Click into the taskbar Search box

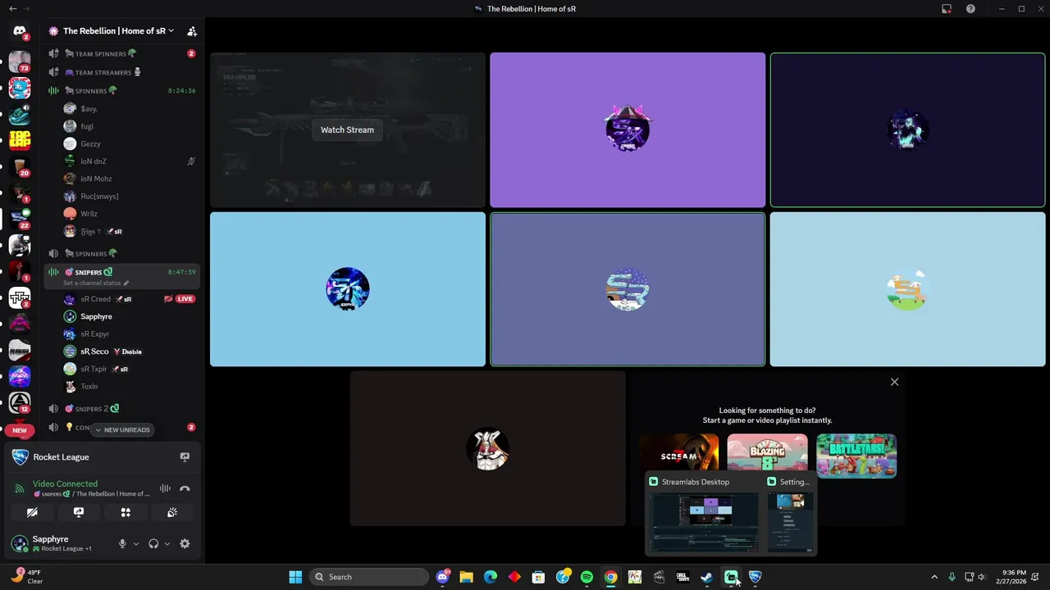tap(368, 577)
